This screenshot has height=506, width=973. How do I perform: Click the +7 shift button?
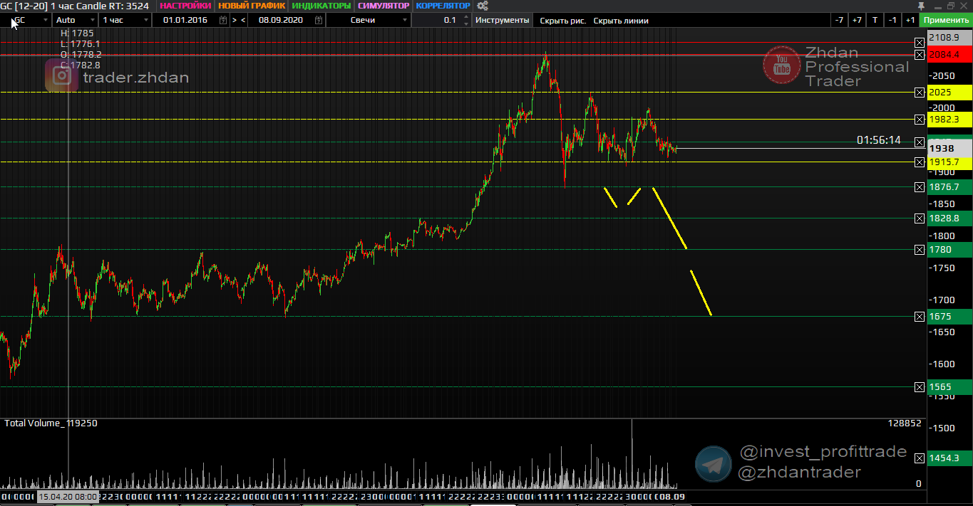(x=857, y=20)
